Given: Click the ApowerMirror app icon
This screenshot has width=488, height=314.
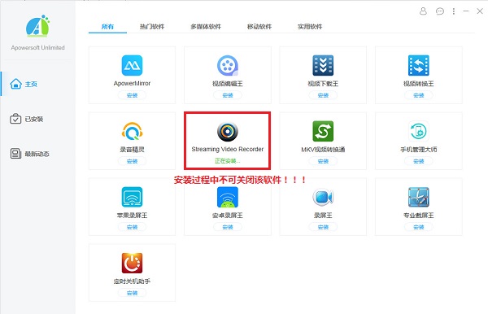Looking at the screenshot, I should pyautogui.click(x=132, y=65).
